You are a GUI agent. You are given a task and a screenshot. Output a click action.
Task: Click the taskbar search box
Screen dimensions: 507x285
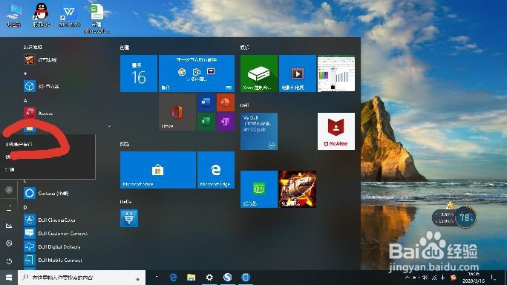[x=82, y=278]
